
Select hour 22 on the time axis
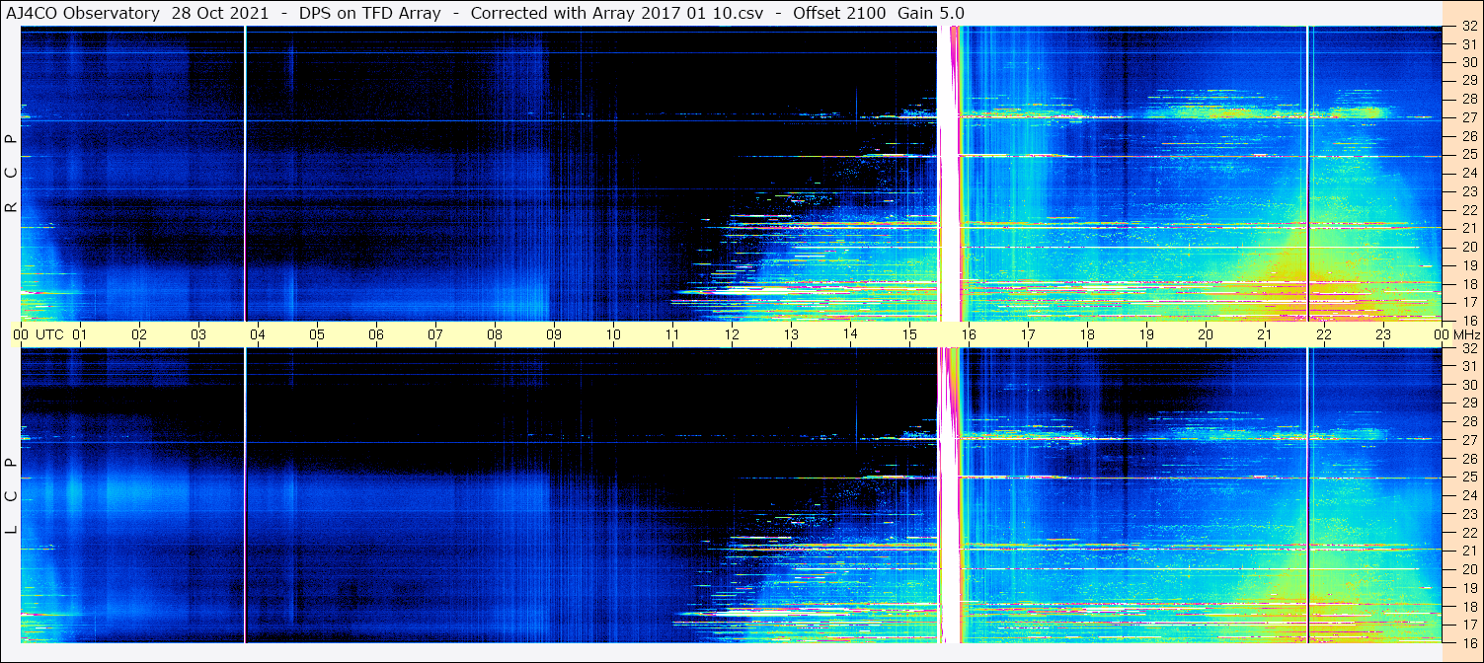coord(1324,334)
